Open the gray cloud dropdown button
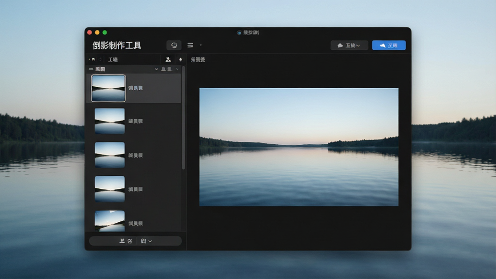Image resolution: width=496 pixels, height=279 pixels. point(349,45)
